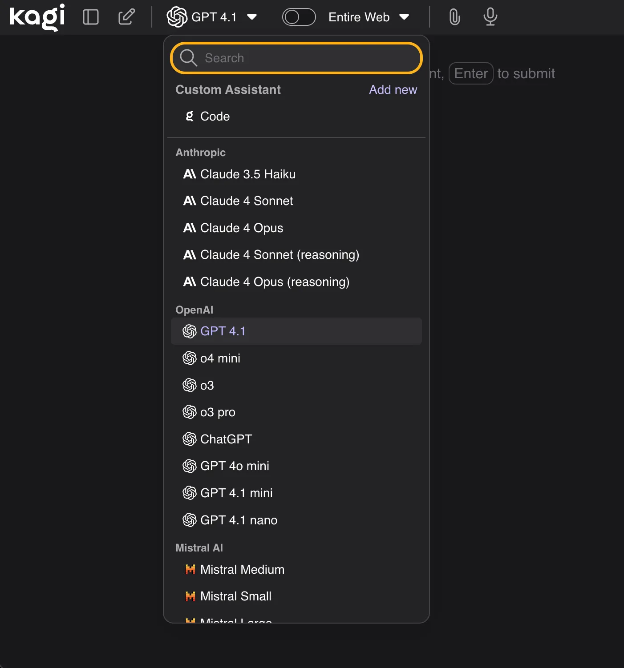Choose Claude 4 Sonnet (reasoning)

(x=280, y=255)
